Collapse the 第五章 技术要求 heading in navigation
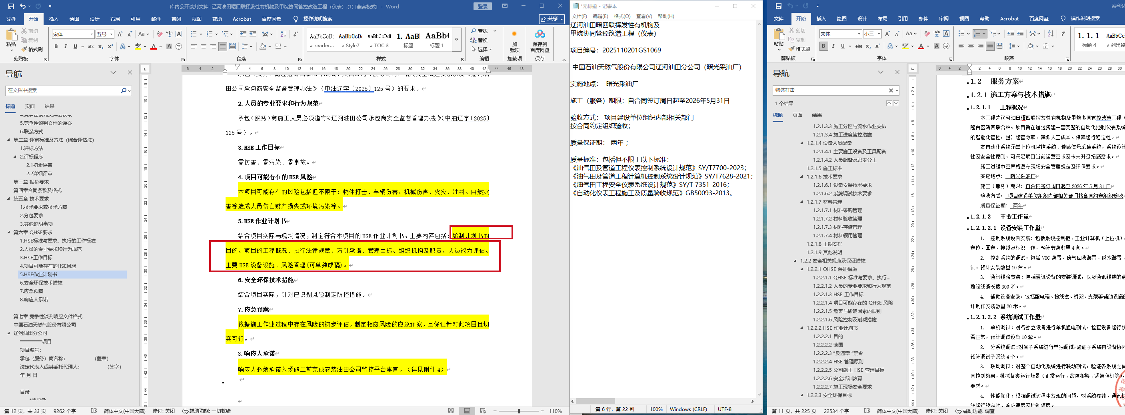 click(x=8, y=199)
